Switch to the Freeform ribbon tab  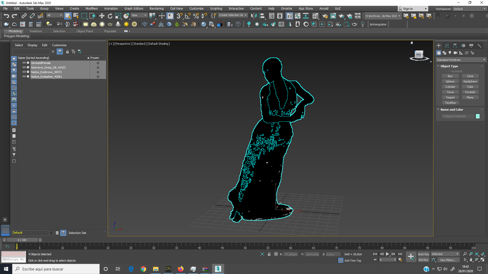point(36,31)
